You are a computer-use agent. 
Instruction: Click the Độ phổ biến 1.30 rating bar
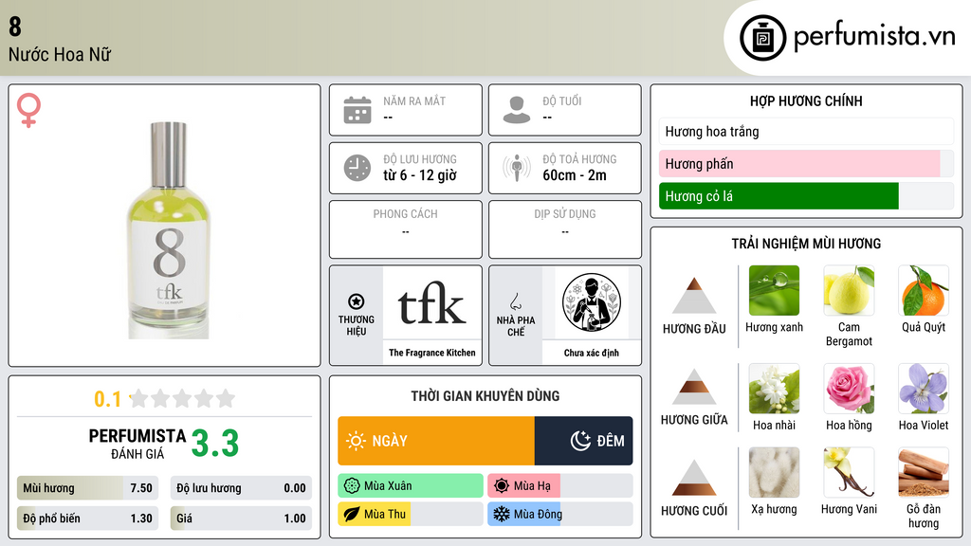point(87,519)
